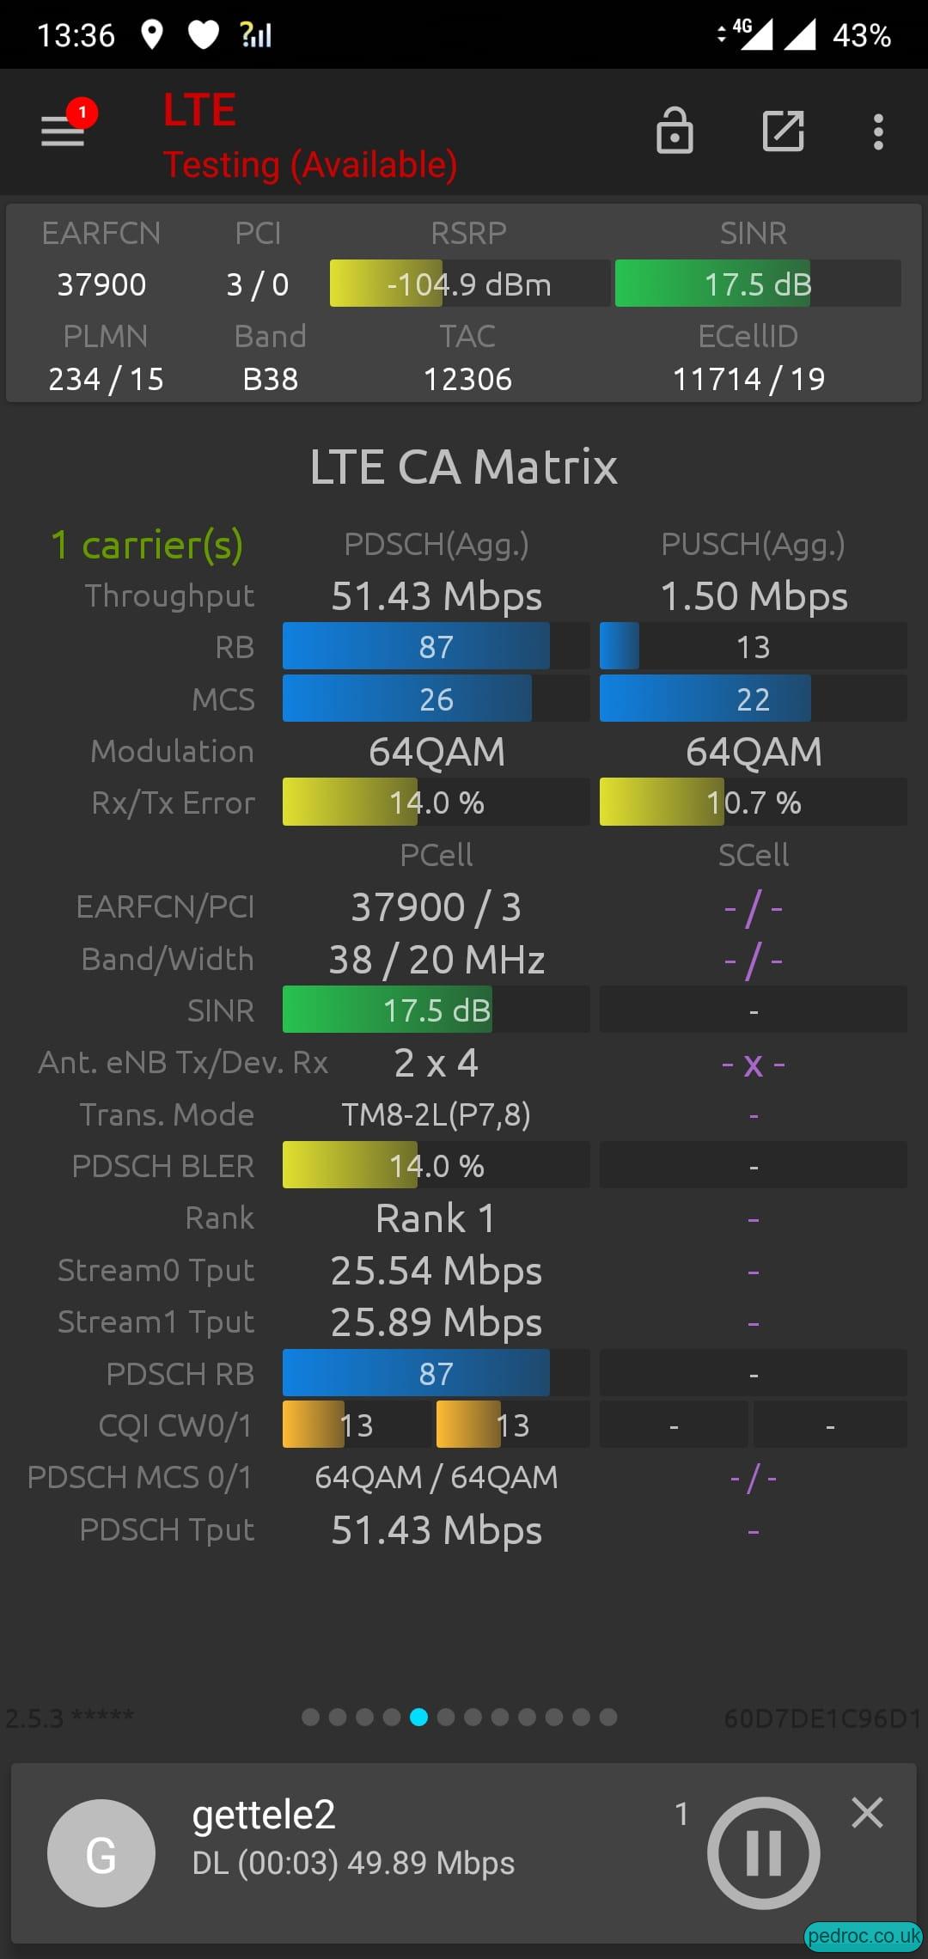Screen dimensions: 928x1959
Task: Tap the LTE Testing (Available) title
Action: [x=309, y=136]
